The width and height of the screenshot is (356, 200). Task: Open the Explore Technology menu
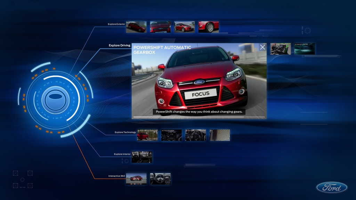point(125,132)
